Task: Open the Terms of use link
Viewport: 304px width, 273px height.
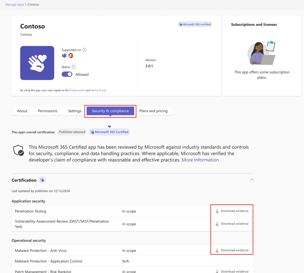Action: click(x=98, y=90)
